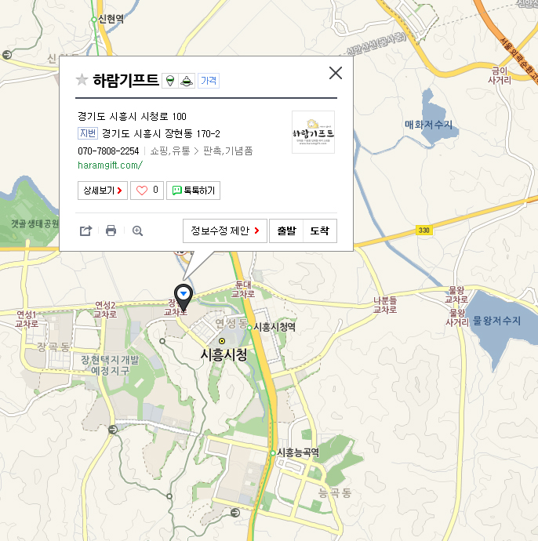Click the 금이 사거리 label
This screenshot has height=541, width=538.
coord(500,75)
